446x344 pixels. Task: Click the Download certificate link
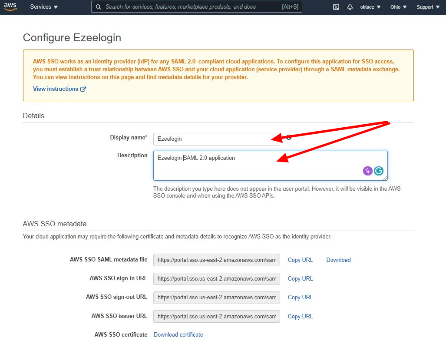[178, 334]
